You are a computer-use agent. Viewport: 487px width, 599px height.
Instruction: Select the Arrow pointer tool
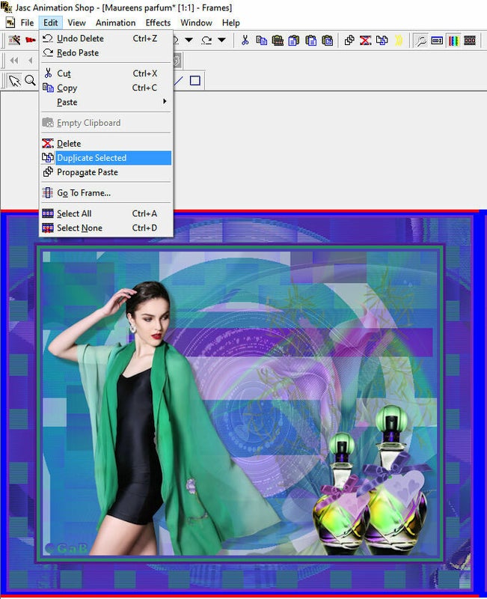[x=14, y=81]
